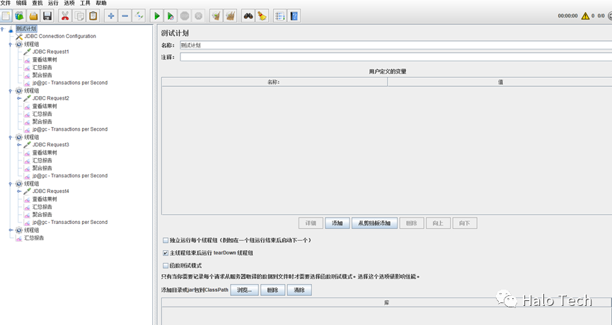
Task: Toggle the 函数测试模式 checkbox
Action: 166,266
